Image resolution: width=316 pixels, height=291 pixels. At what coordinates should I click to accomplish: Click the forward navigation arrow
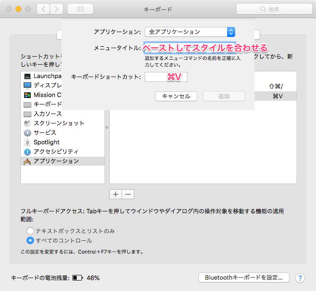pyautogui.click(x=57, y=9)
